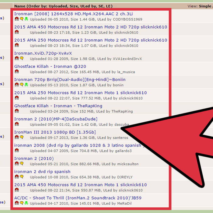
Task: Open uploader CODYBOSS1969 profile link
Action: tap(127, 19)
